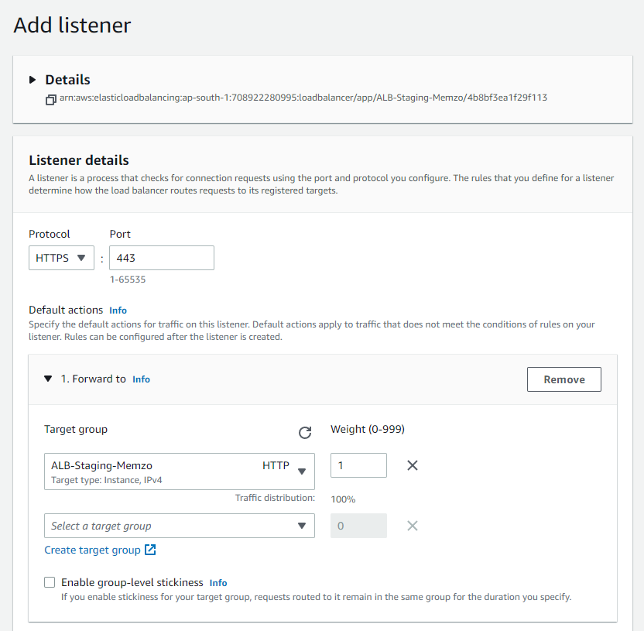Open Info link next to Default actions

(x=118, y=310)
